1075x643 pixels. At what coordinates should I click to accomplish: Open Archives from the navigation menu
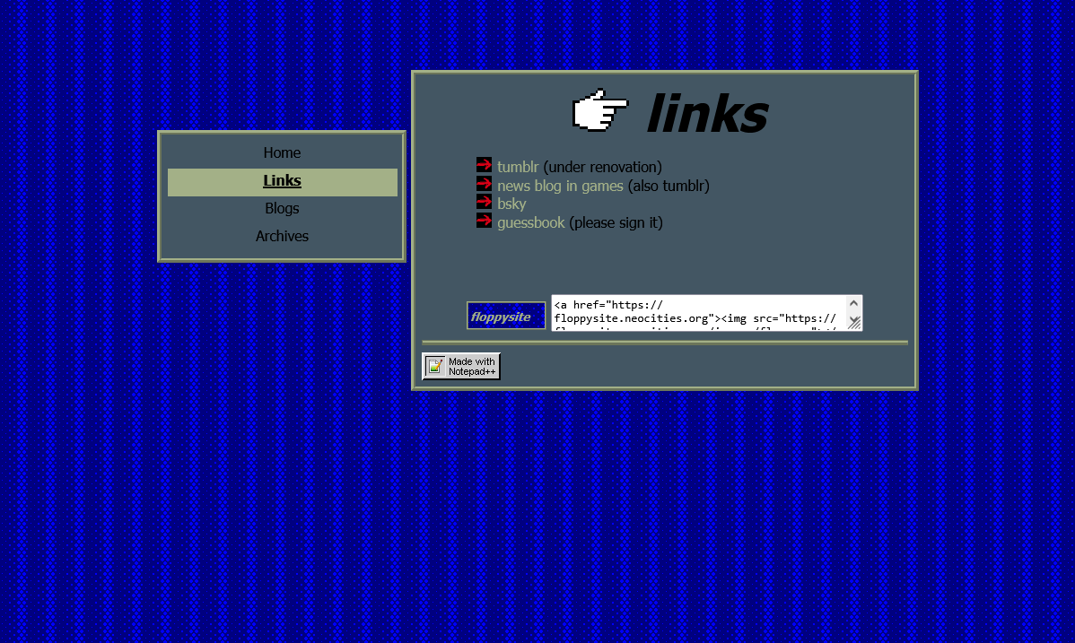coord(282,237)
